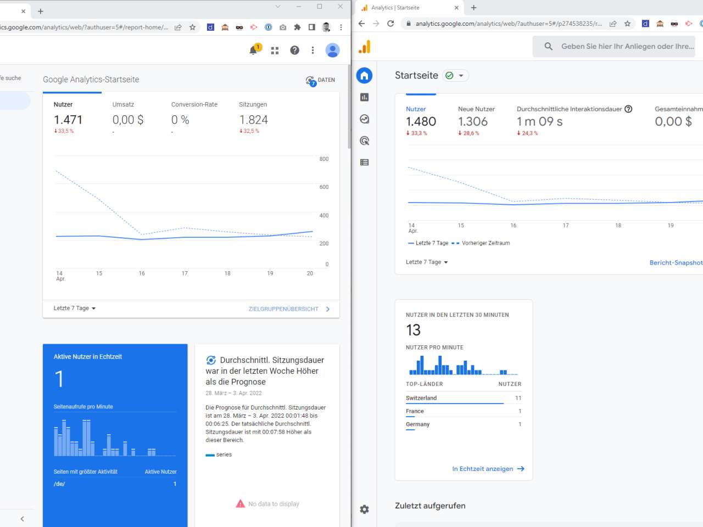Select the Umsatz metric tab
Image resolution: width=703 pixels, height=527 pixels.
tap(127, 117)
